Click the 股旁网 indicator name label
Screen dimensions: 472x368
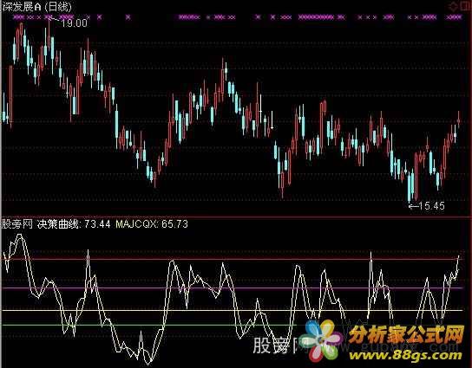pyautogui.click(x=17, y=224)
